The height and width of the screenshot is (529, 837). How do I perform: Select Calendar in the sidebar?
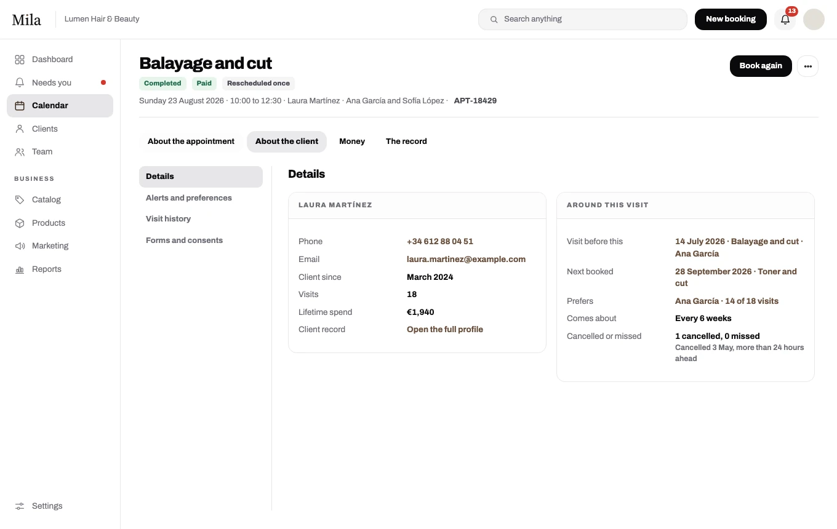coord(60,106)
